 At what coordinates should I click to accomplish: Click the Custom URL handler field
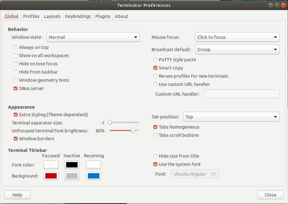pyautogui.click(x=241, y=94)
